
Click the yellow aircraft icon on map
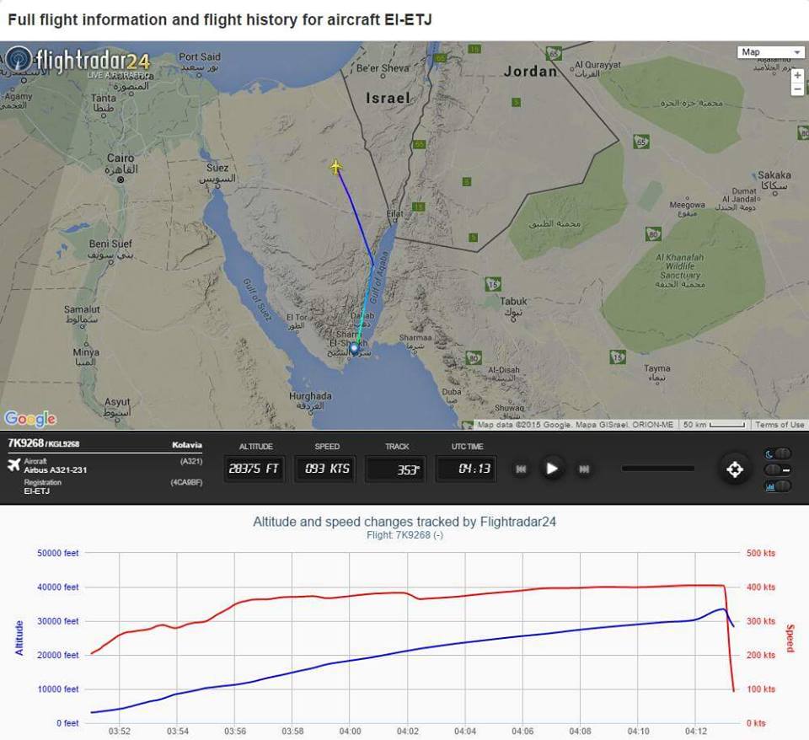[x=336, y=167]
